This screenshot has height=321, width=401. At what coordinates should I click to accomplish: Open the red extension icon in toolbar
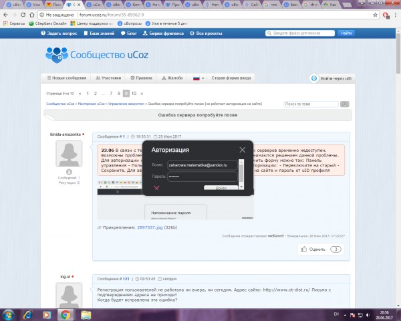(x=386, y=15)
